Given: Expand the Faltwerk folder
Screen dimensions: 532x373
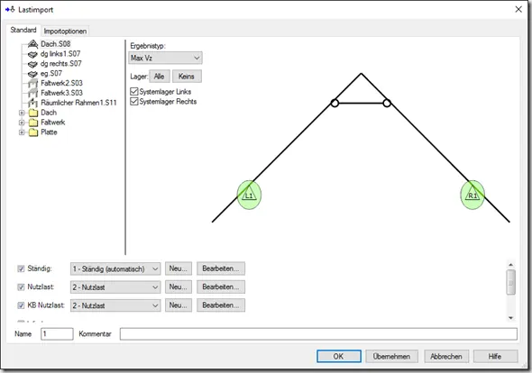Looking at the screenshot, I should tap(22, 123).
